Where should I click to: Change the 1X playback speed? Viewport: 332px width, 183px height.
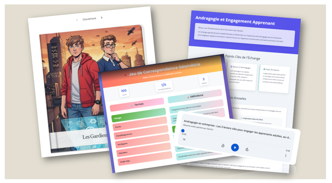point(184,140)
